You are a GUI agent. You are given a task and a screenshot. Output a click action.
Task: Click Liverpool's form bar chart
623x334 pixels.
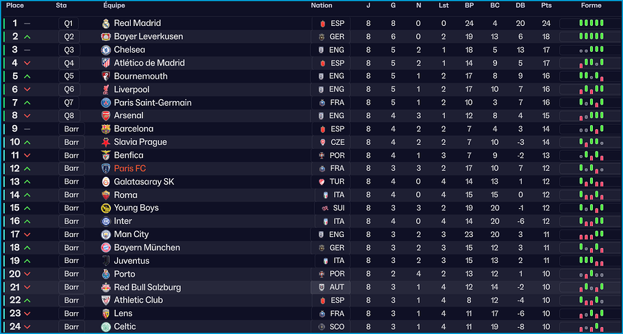[x=592, y=89]
